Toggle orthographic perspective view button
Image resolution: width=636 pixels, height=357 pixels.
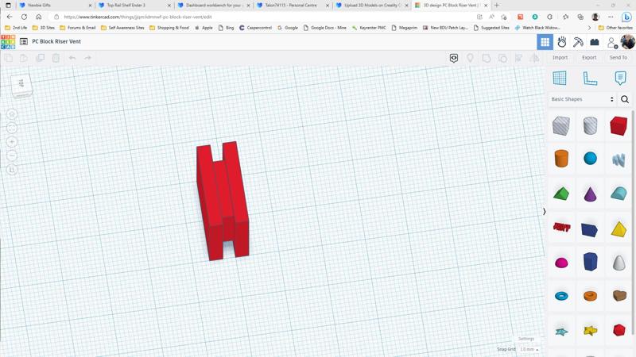point(12,170)
